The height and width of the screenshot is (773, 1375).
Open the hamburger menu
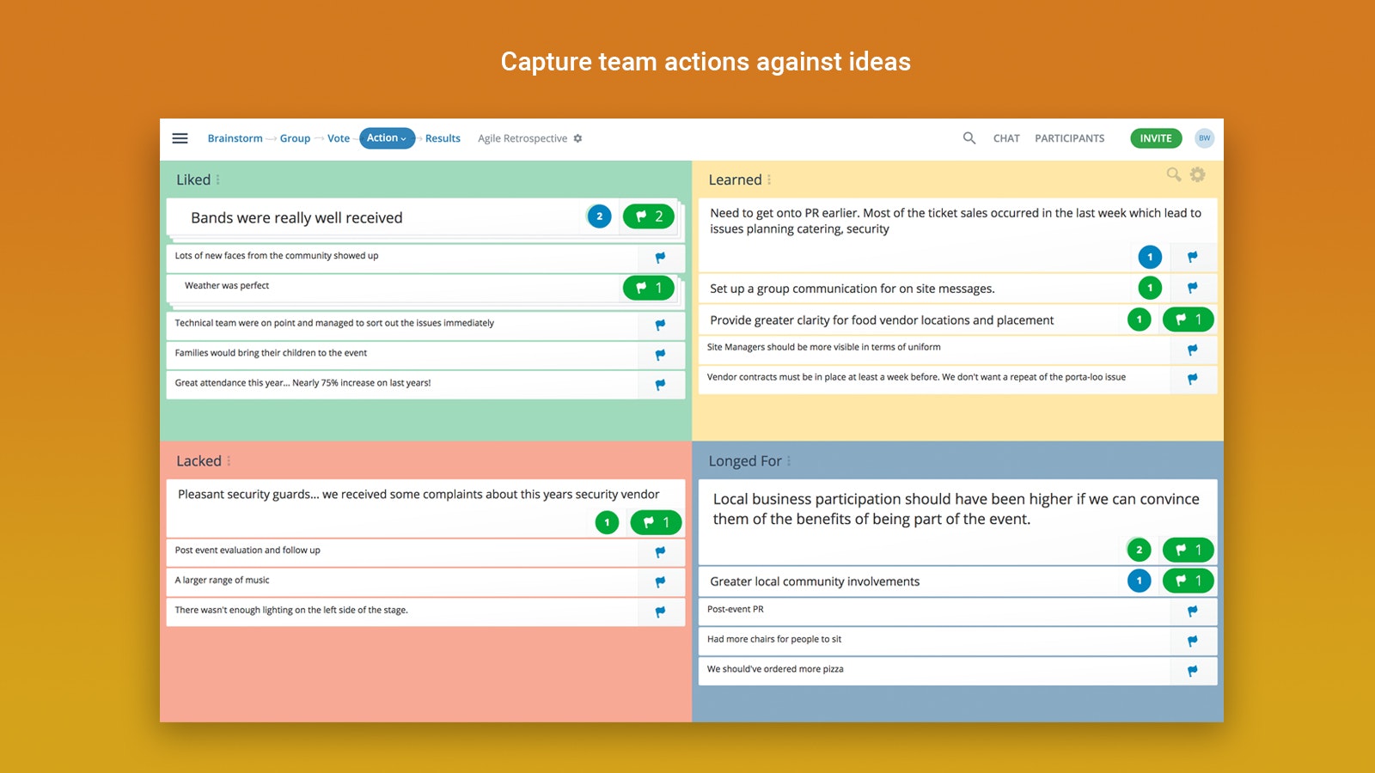click(x=180, y=138)
